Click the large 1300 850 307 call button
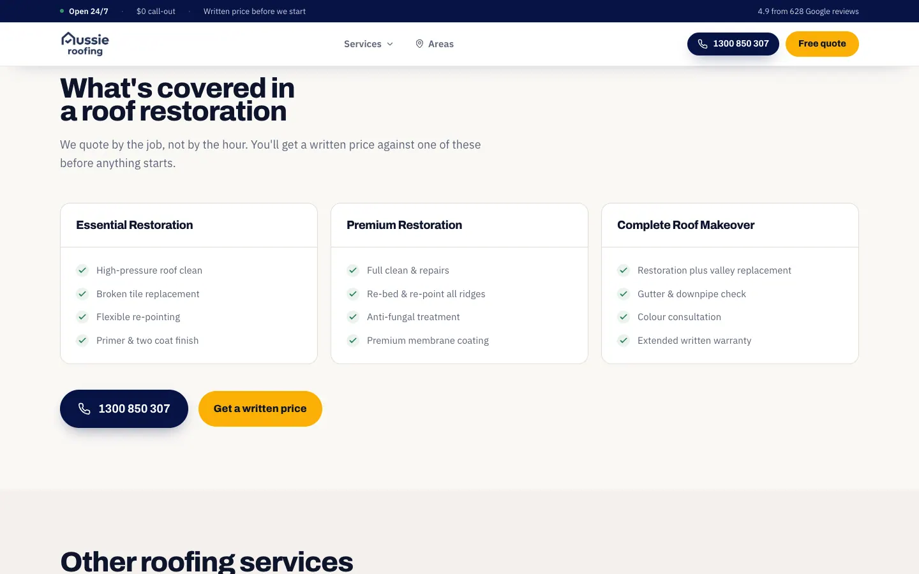The width and height of the screenshot is (919, 574). (124, 409)
